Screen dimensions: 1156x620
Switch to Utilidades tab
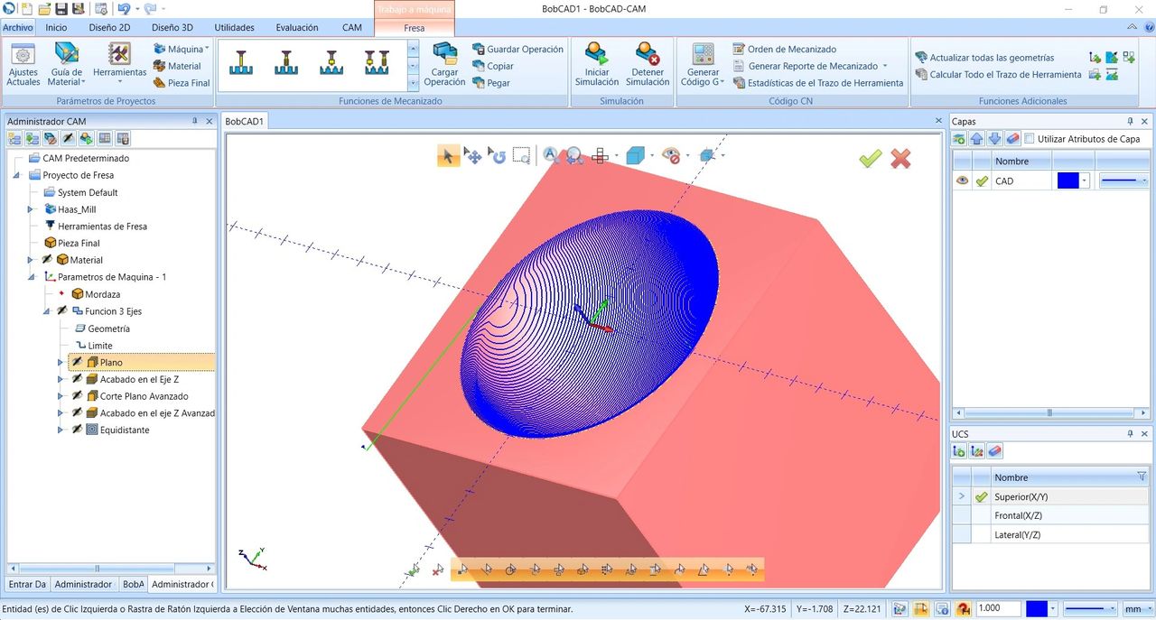pyautogui.click(x=234, y=28)
